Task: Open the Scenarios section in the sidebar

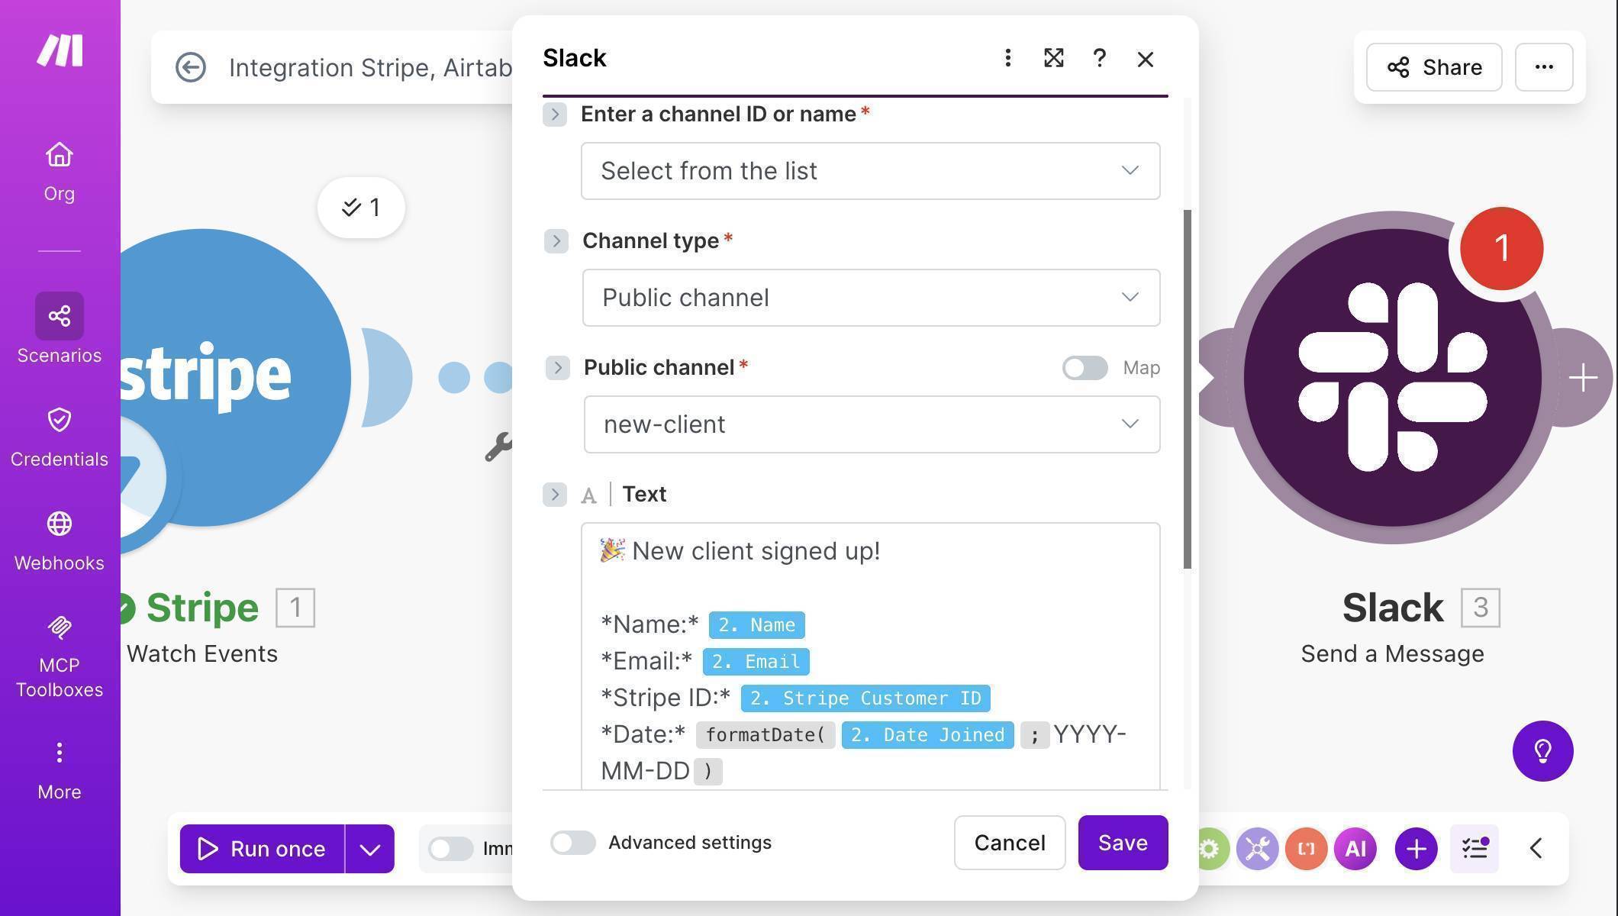Action: coord(59,328)
